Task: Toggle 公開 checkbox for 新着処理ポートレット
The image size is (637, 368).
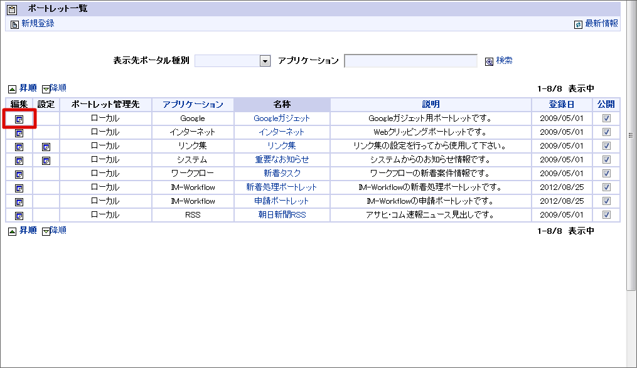Action: click(x=606, y=187)
